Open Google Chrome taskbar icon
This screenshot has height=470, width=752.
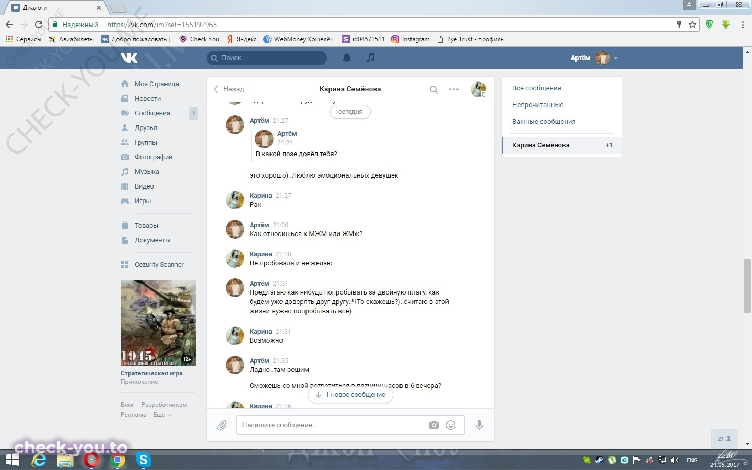coord(118,460)
